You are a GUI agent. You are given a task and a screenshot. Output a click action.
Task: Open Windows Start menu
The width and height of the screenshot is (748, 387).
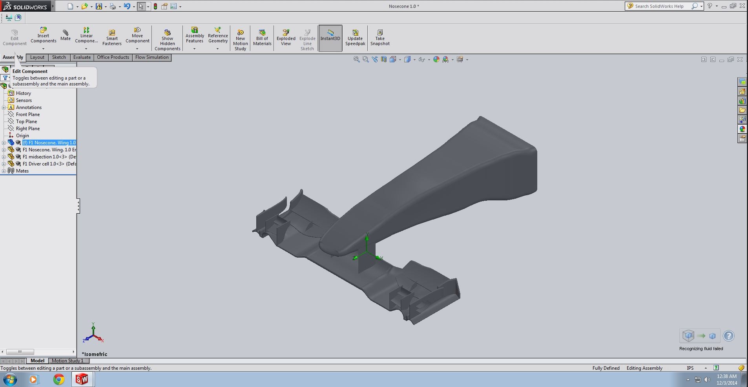[9, 380]
